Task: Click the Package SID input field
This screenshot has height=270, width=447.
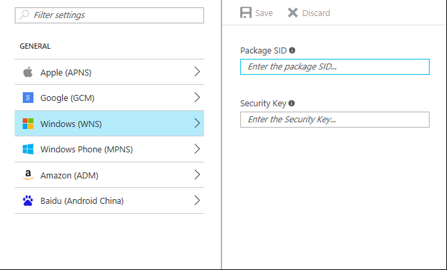Action: 334,67
